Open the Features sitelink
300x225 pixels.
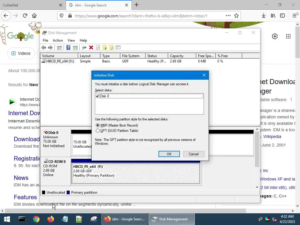coord(25,197)
